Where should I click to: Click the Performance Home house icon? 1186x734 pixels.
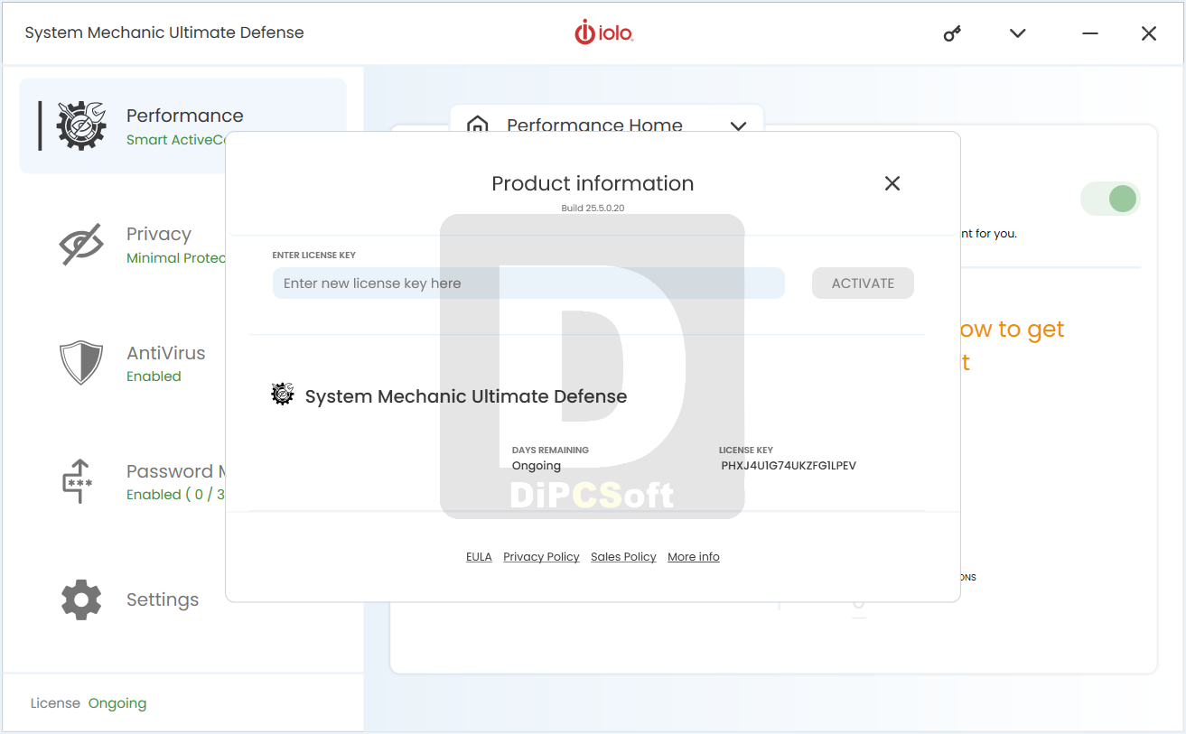click(x=478, y=125)
